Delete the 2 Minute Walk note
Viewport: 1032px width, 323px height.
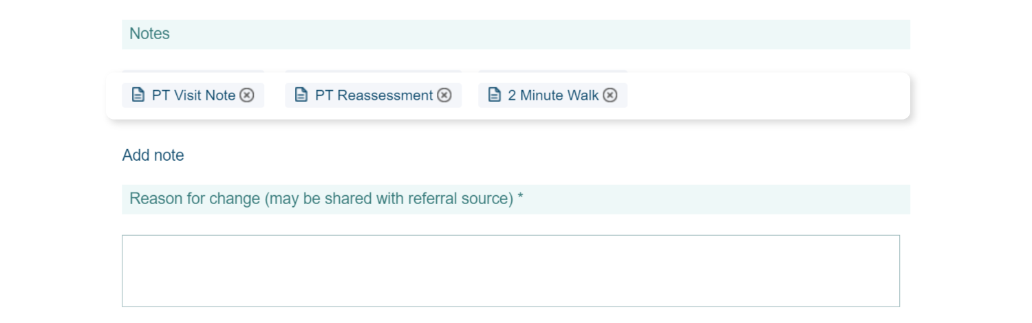tap(610, 96)
